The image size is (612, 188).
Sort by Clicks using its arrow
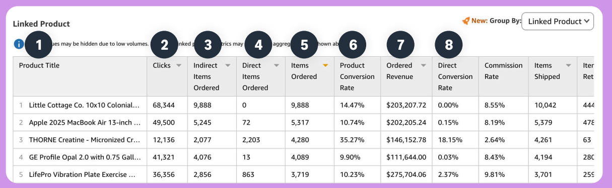tap(179, 65)
